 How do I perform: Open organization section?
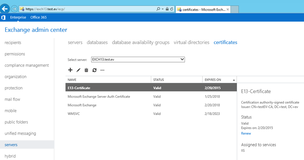(16, 77)
